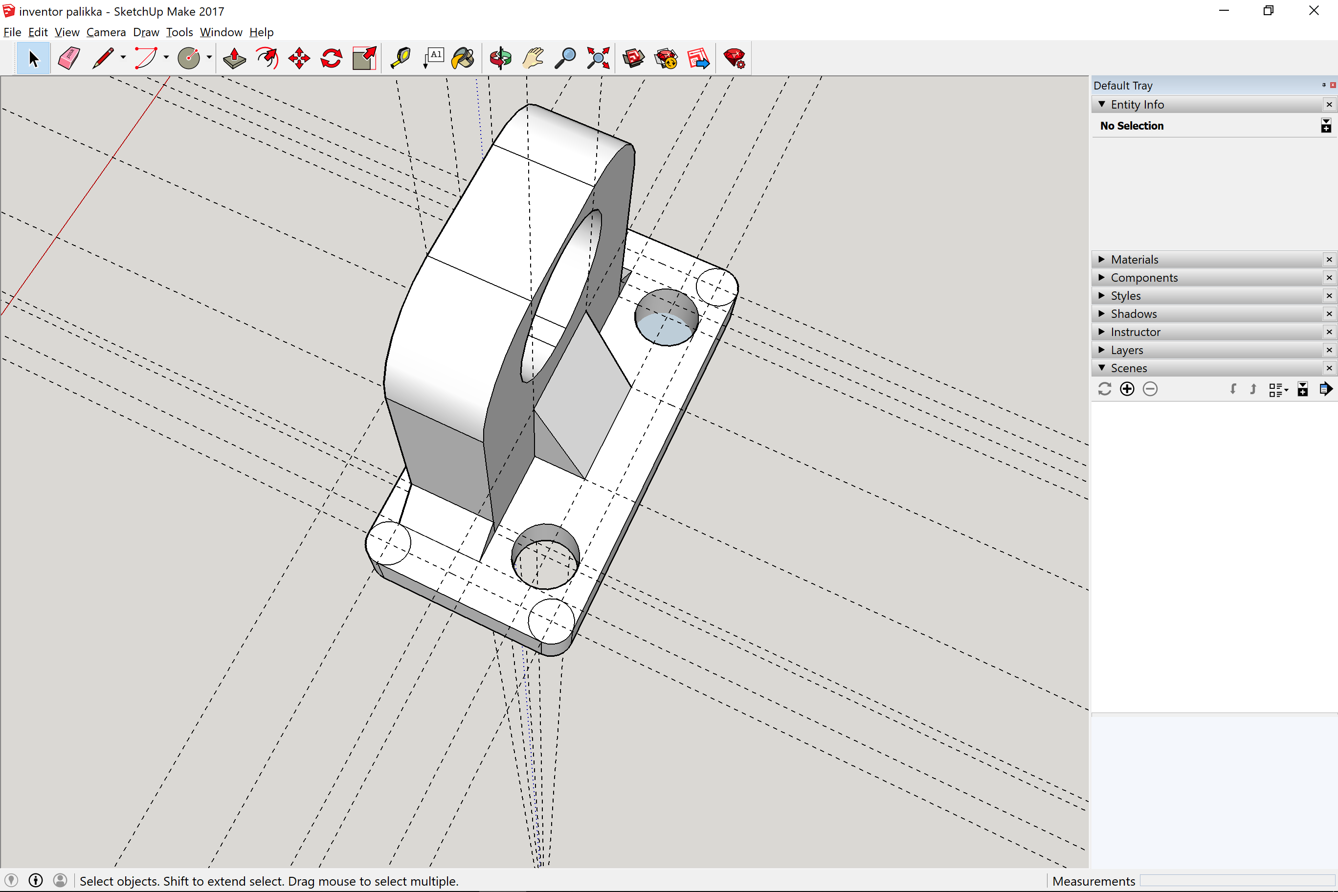Toggle geo-location icon in status bar

11,881
